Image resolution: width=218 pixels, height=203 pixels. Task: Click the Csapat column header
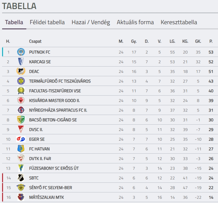35,41
